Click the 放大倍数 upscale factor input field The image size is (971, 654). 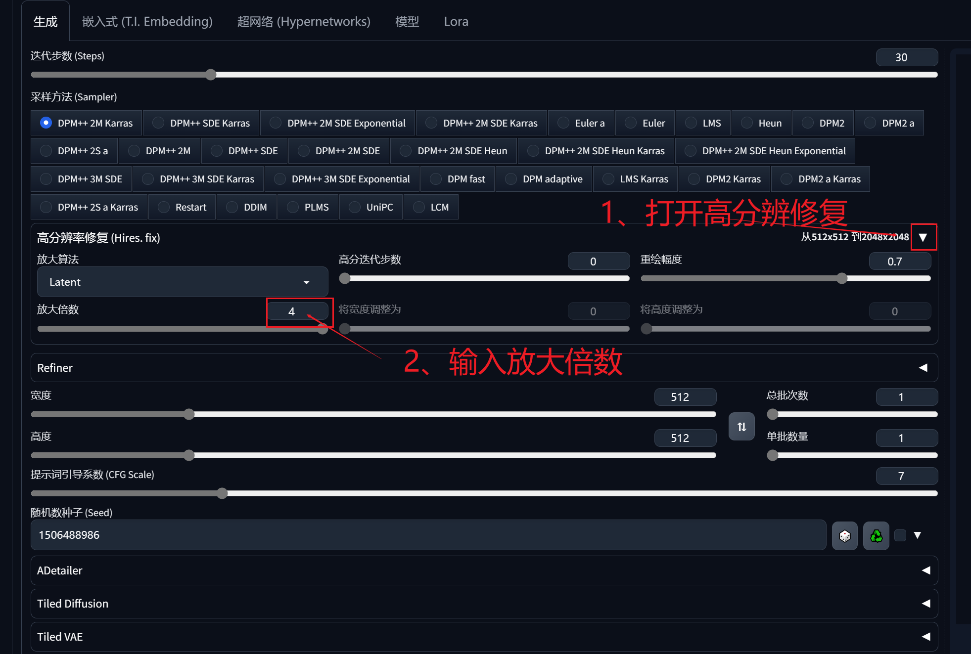click(x=297, y=311)
